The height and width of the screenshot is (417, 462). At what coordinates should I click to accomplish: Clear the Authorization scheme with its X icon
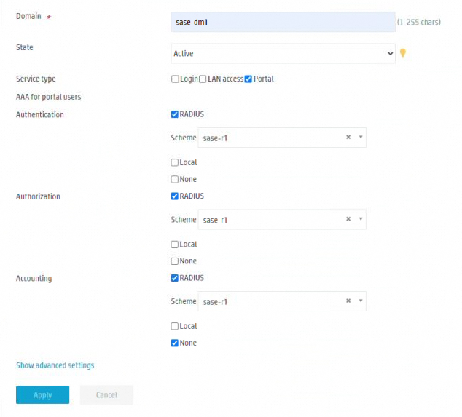pyautogui.click(x=348, y=219)
